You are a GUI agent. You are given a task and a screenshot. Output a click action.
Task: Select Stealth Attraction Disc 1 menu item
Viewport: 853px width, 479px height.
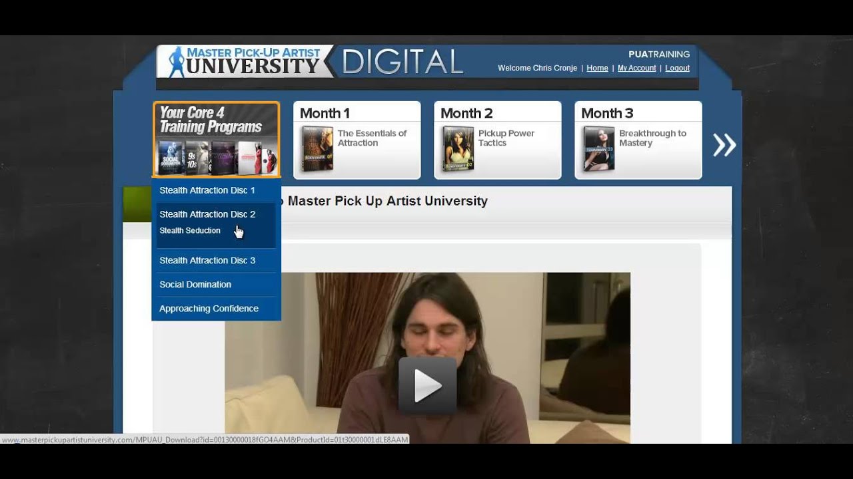(217, 190)
